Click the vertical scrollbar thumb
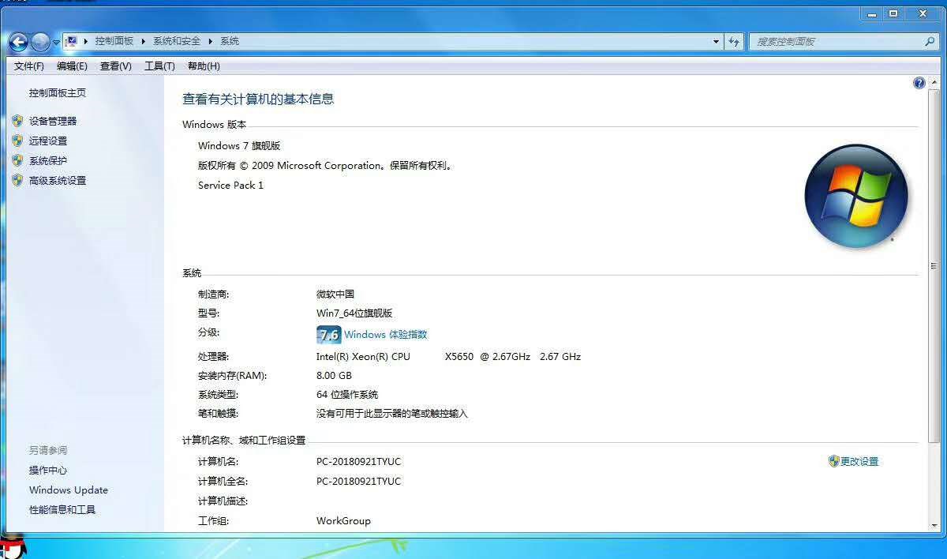 coord(934,266)
